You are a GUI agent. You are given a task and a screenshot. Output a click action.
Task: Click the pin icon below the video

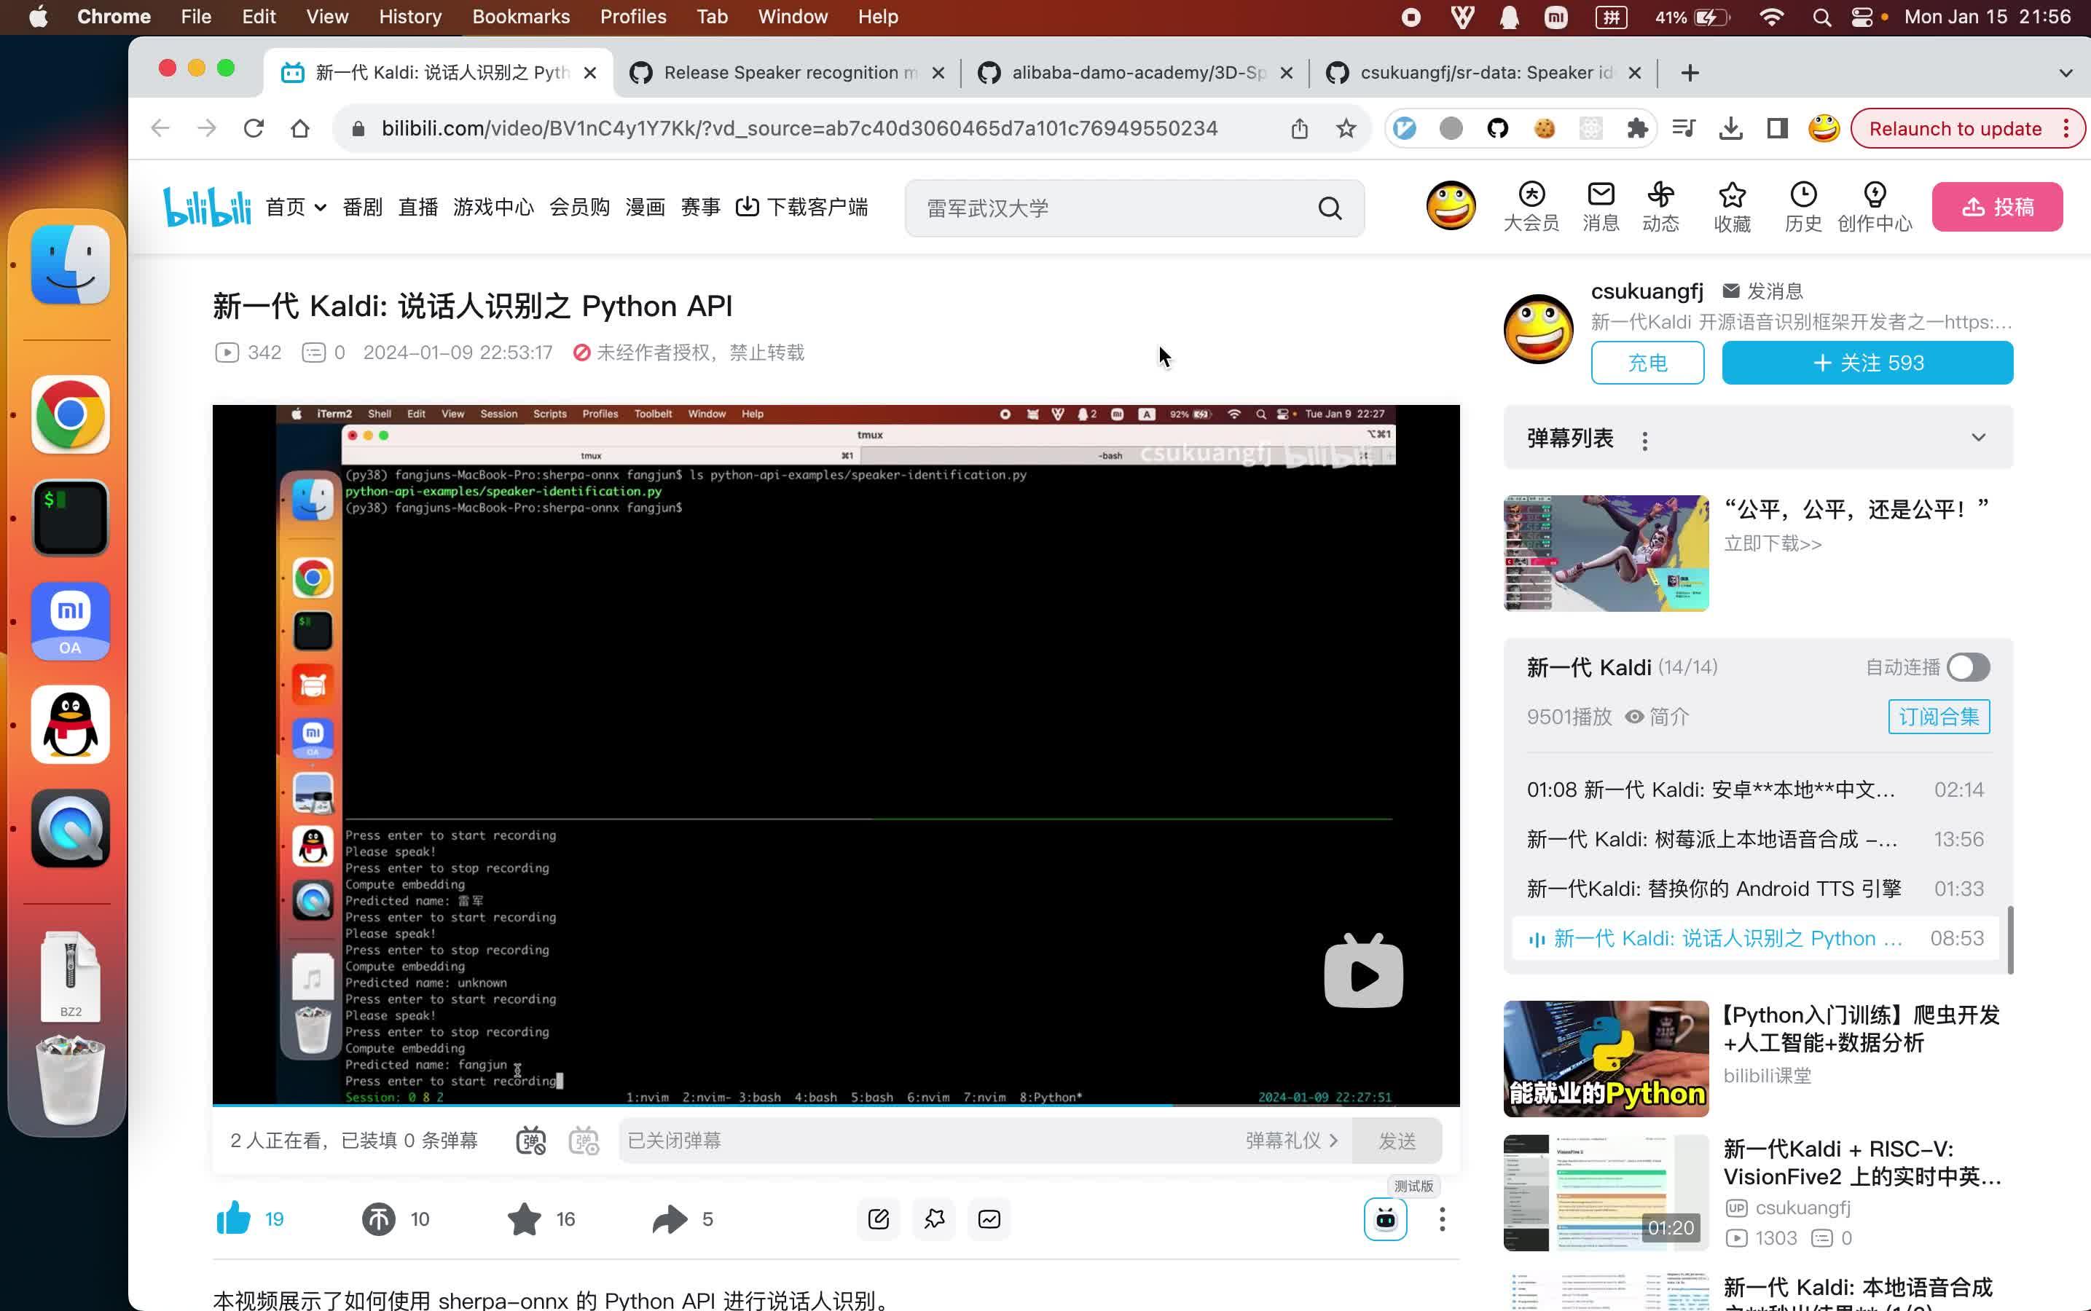point(934,1219)
